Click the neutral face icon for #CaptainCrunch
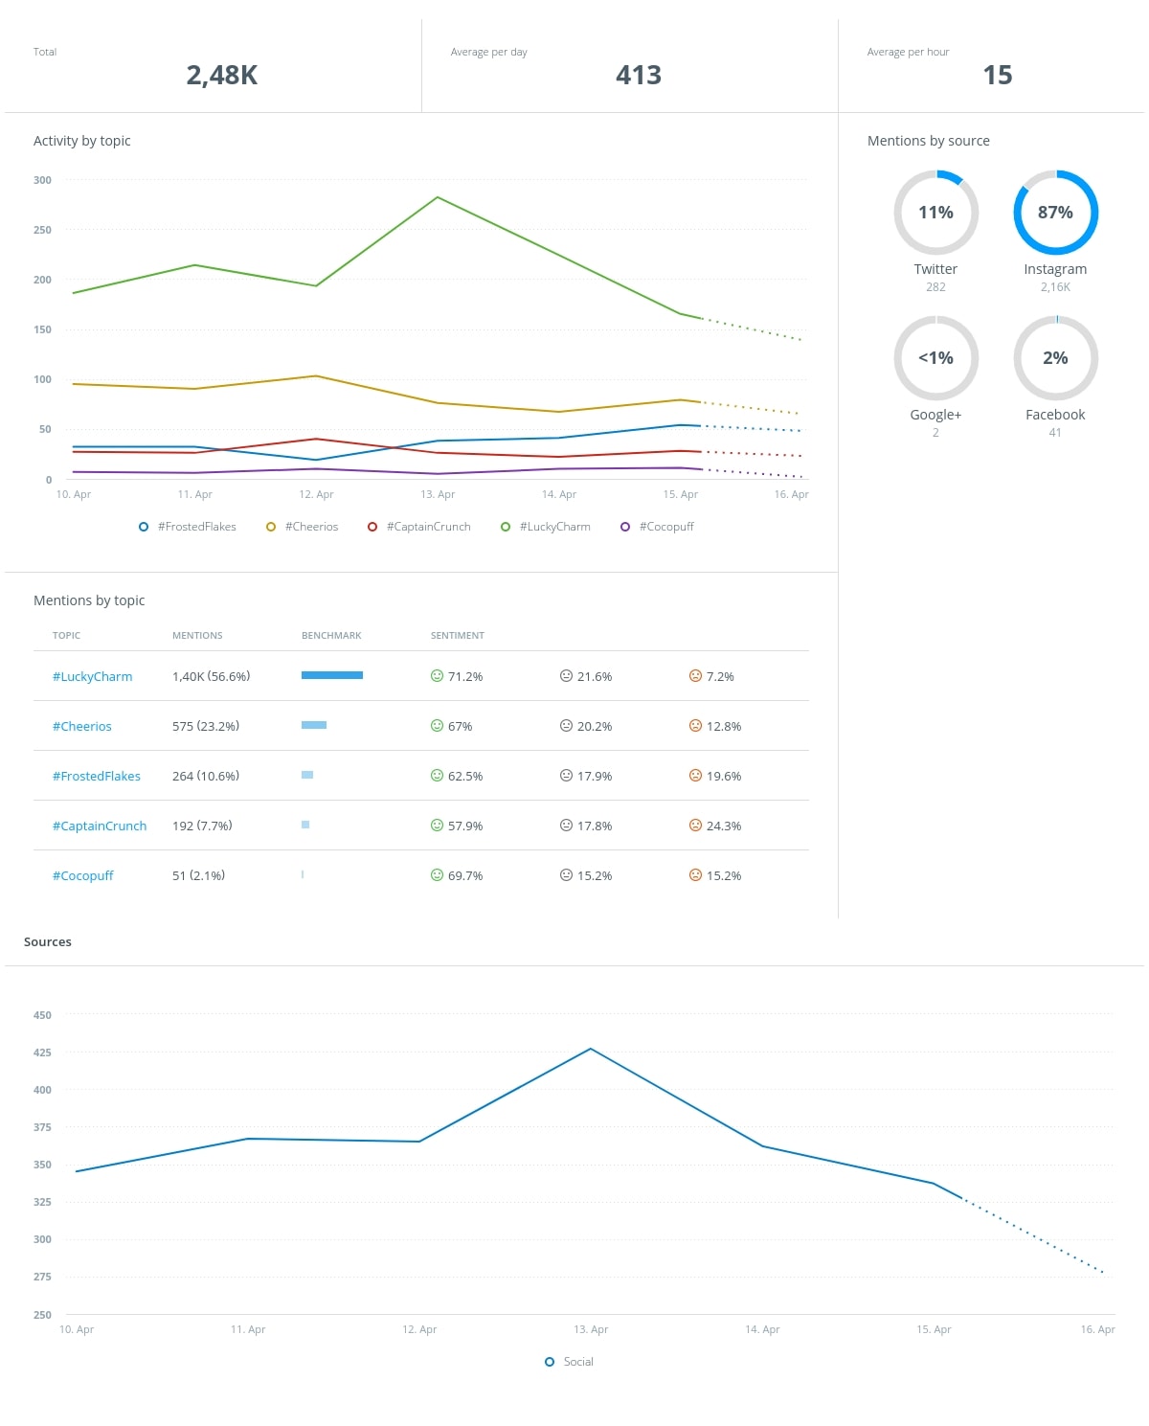Image resolution: width=1149 pixels, height=1426 pixels. [566, 826]
